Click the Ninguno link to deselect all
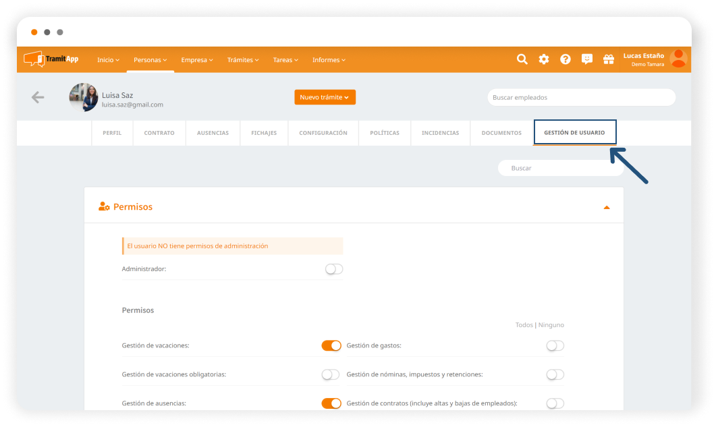Screen dimensions: 716x427 click(551, 325)
